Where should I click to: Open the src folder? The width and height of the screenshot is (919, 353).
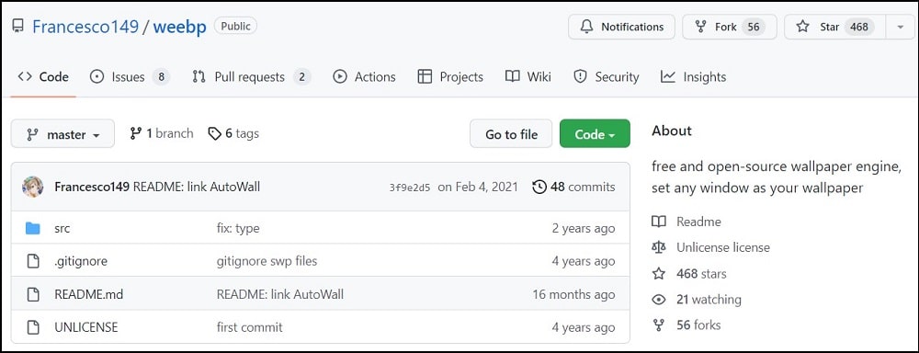62,228
